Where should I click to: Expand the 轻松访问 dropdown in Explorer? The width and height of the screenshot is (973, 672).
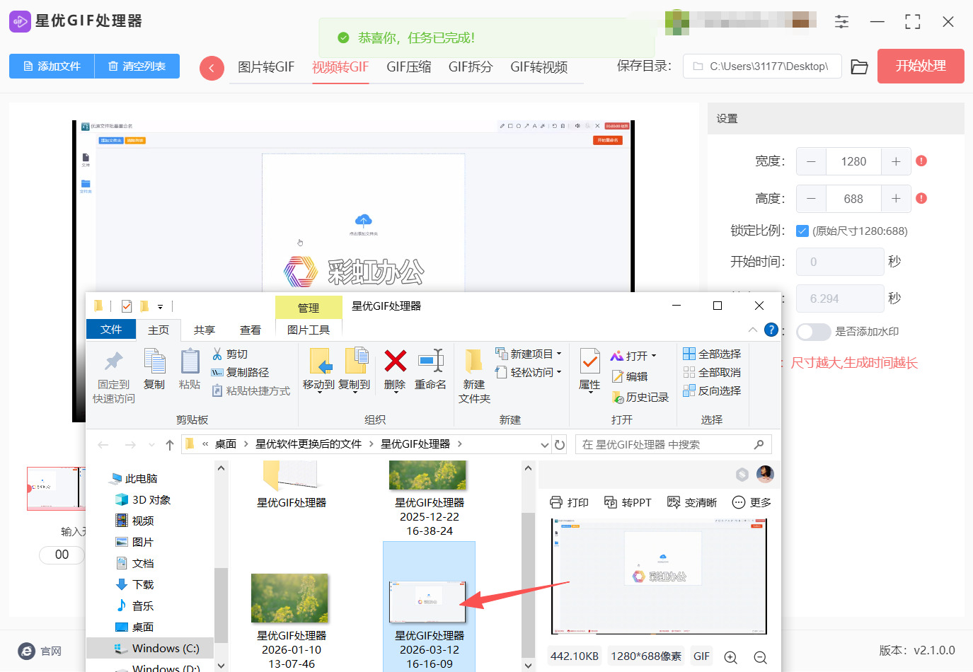559,372
